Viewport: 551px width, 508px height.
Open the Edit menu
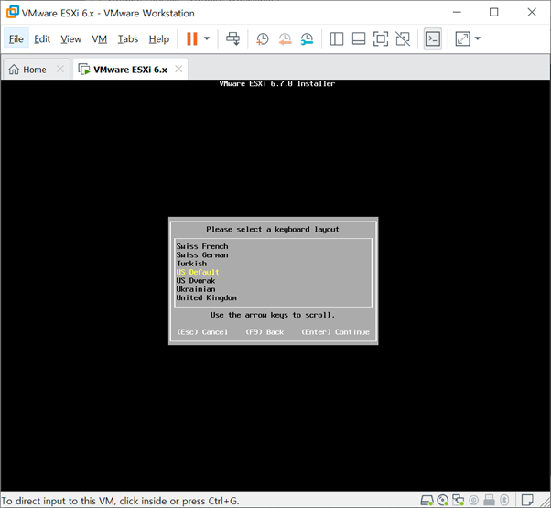[42, 39]
